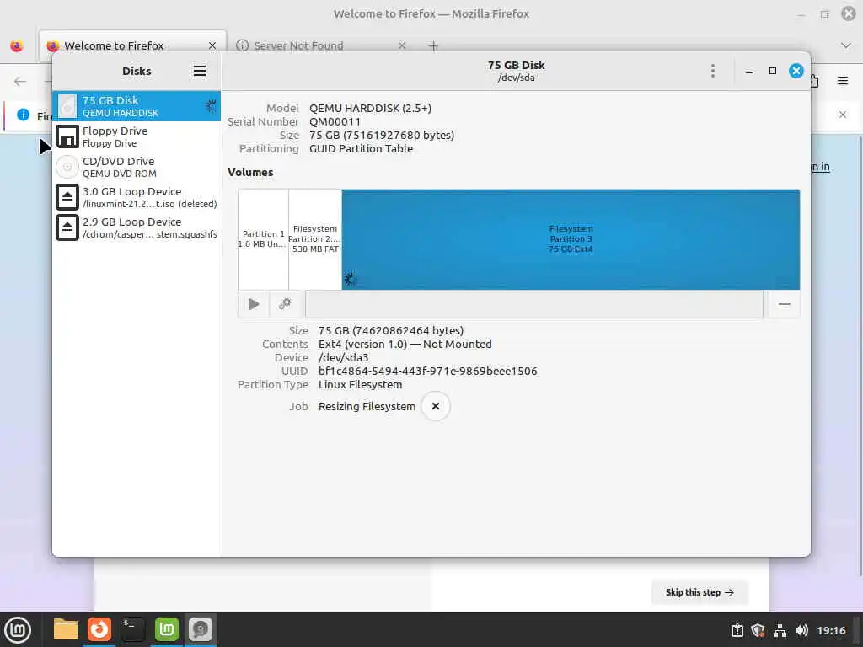Screen dimensions: 863x647
Task: Minimize the Disks window
Action: click(x=749, y=71)
